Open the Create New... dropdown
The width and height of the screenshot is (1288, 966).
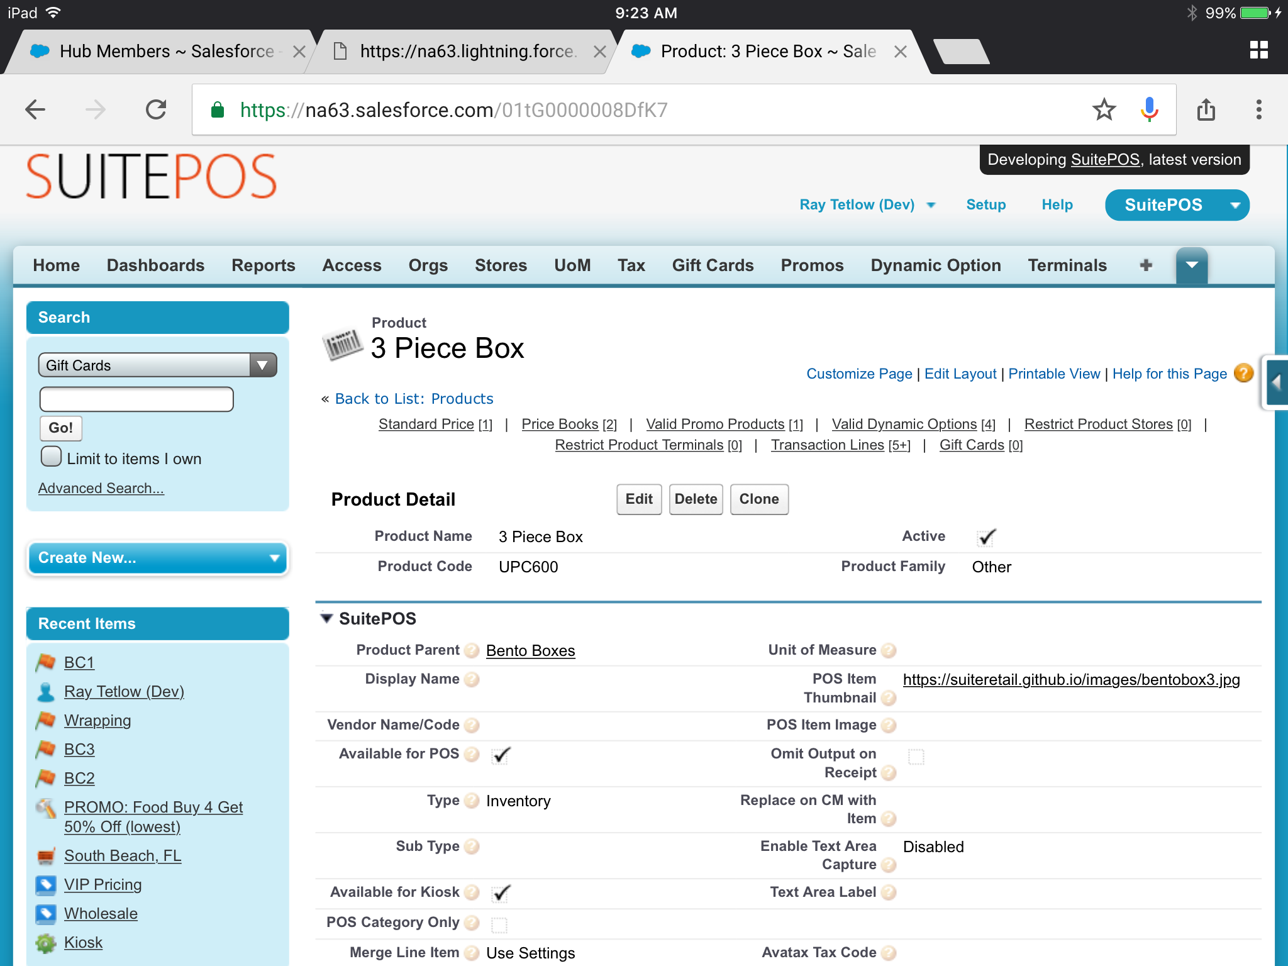158,558
